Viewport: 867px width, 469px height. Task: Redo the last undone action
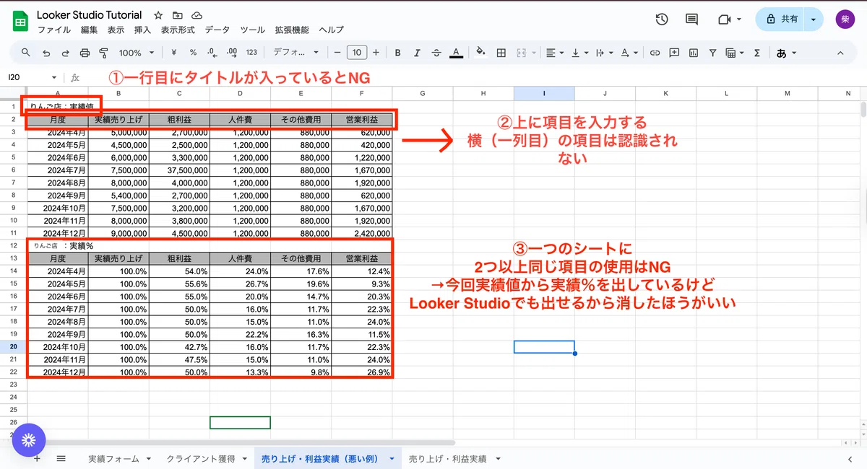(66, 53)
